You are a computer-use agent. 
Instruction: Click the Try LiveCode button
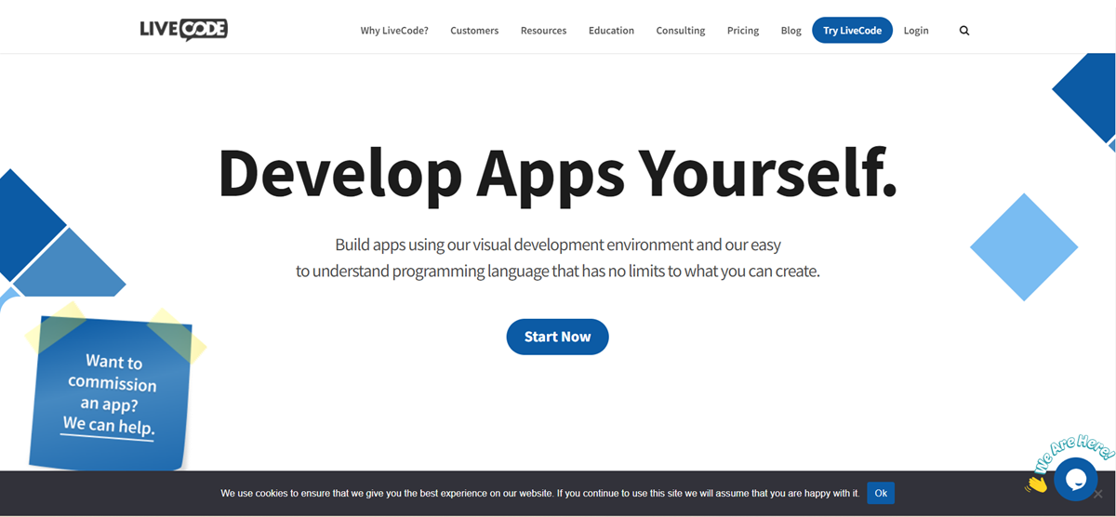[x=853, y=31]
